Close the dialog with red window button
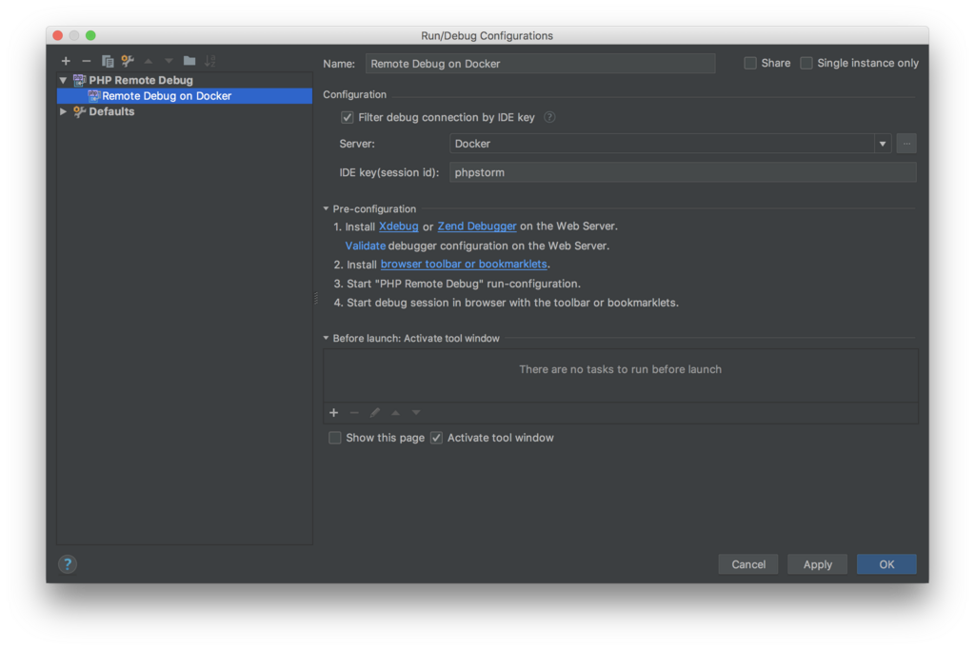Viewport: 975px width, 649px height. tap(58, 35)
